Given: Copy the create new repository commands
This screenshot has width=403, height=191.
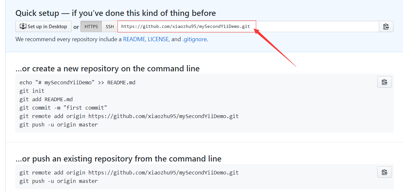Looking at the screenshot, I should coord(384,82).
